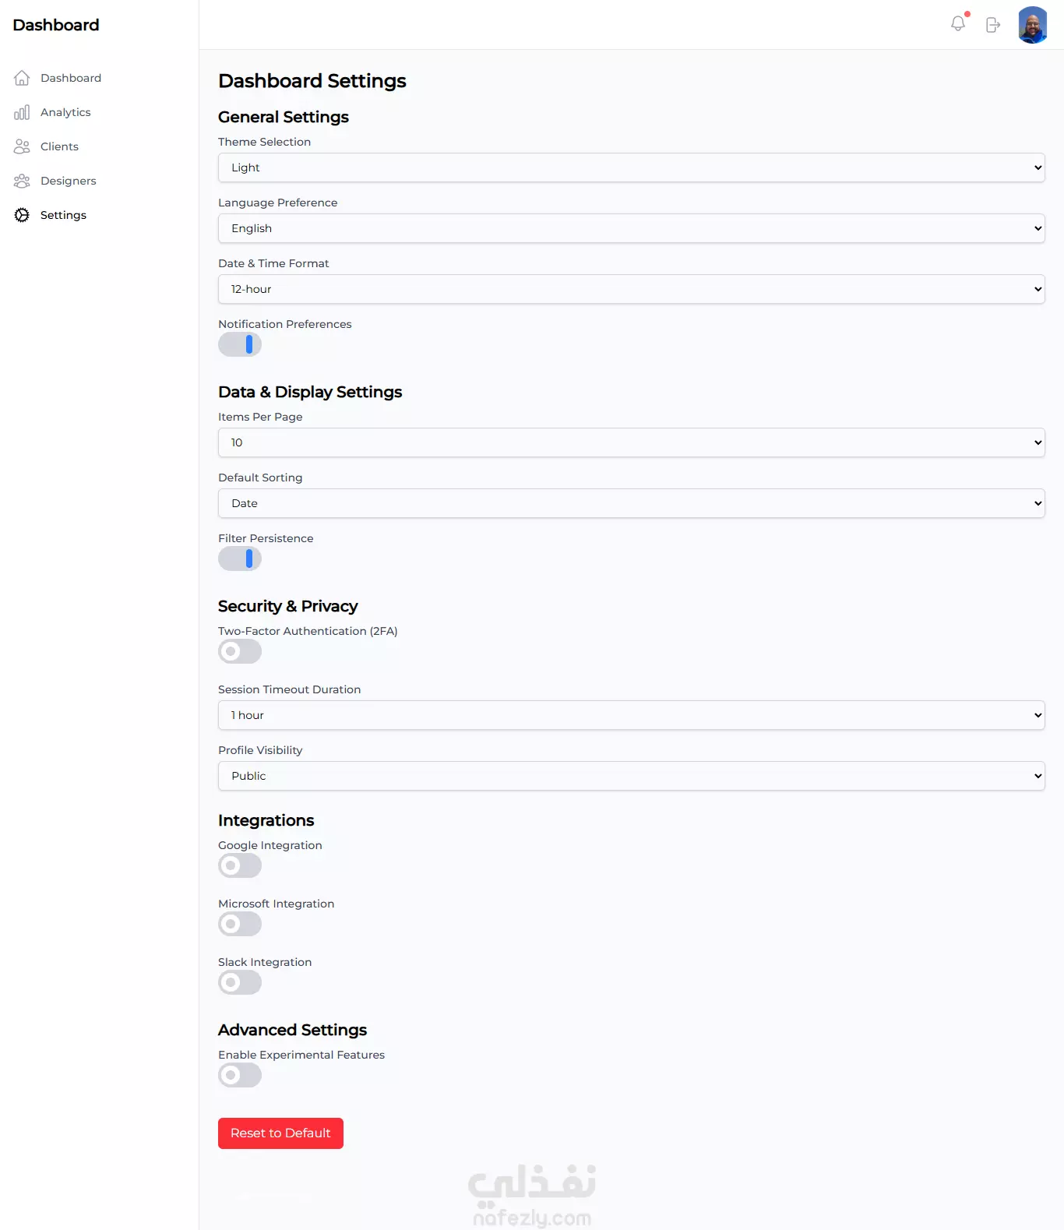This screenshot has width=1064, height=1230.
Task: Click the Clients people icon
Action: pos(22,146)
